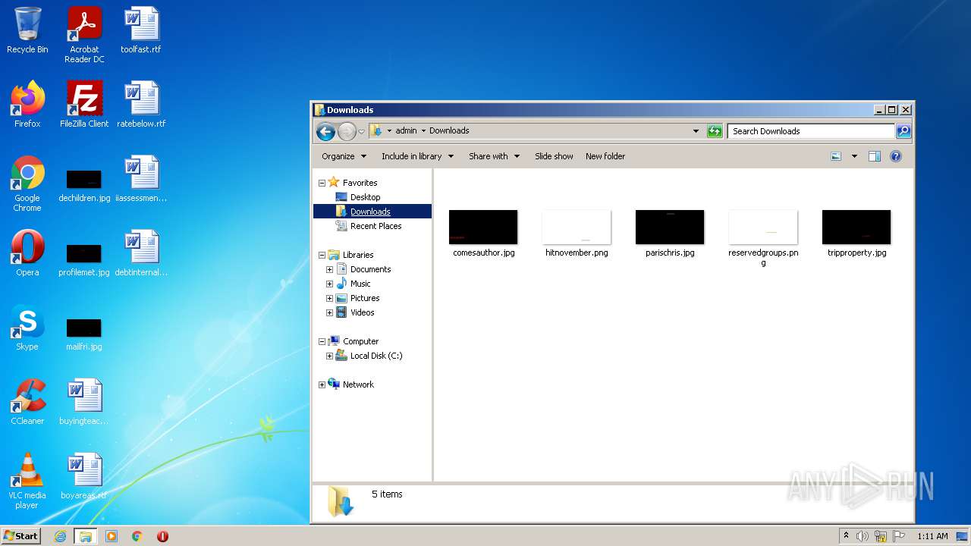The width and height of the screenshot is (971, 546).
Task: Collapse the Computer tree section
Action: click(322, 341)
